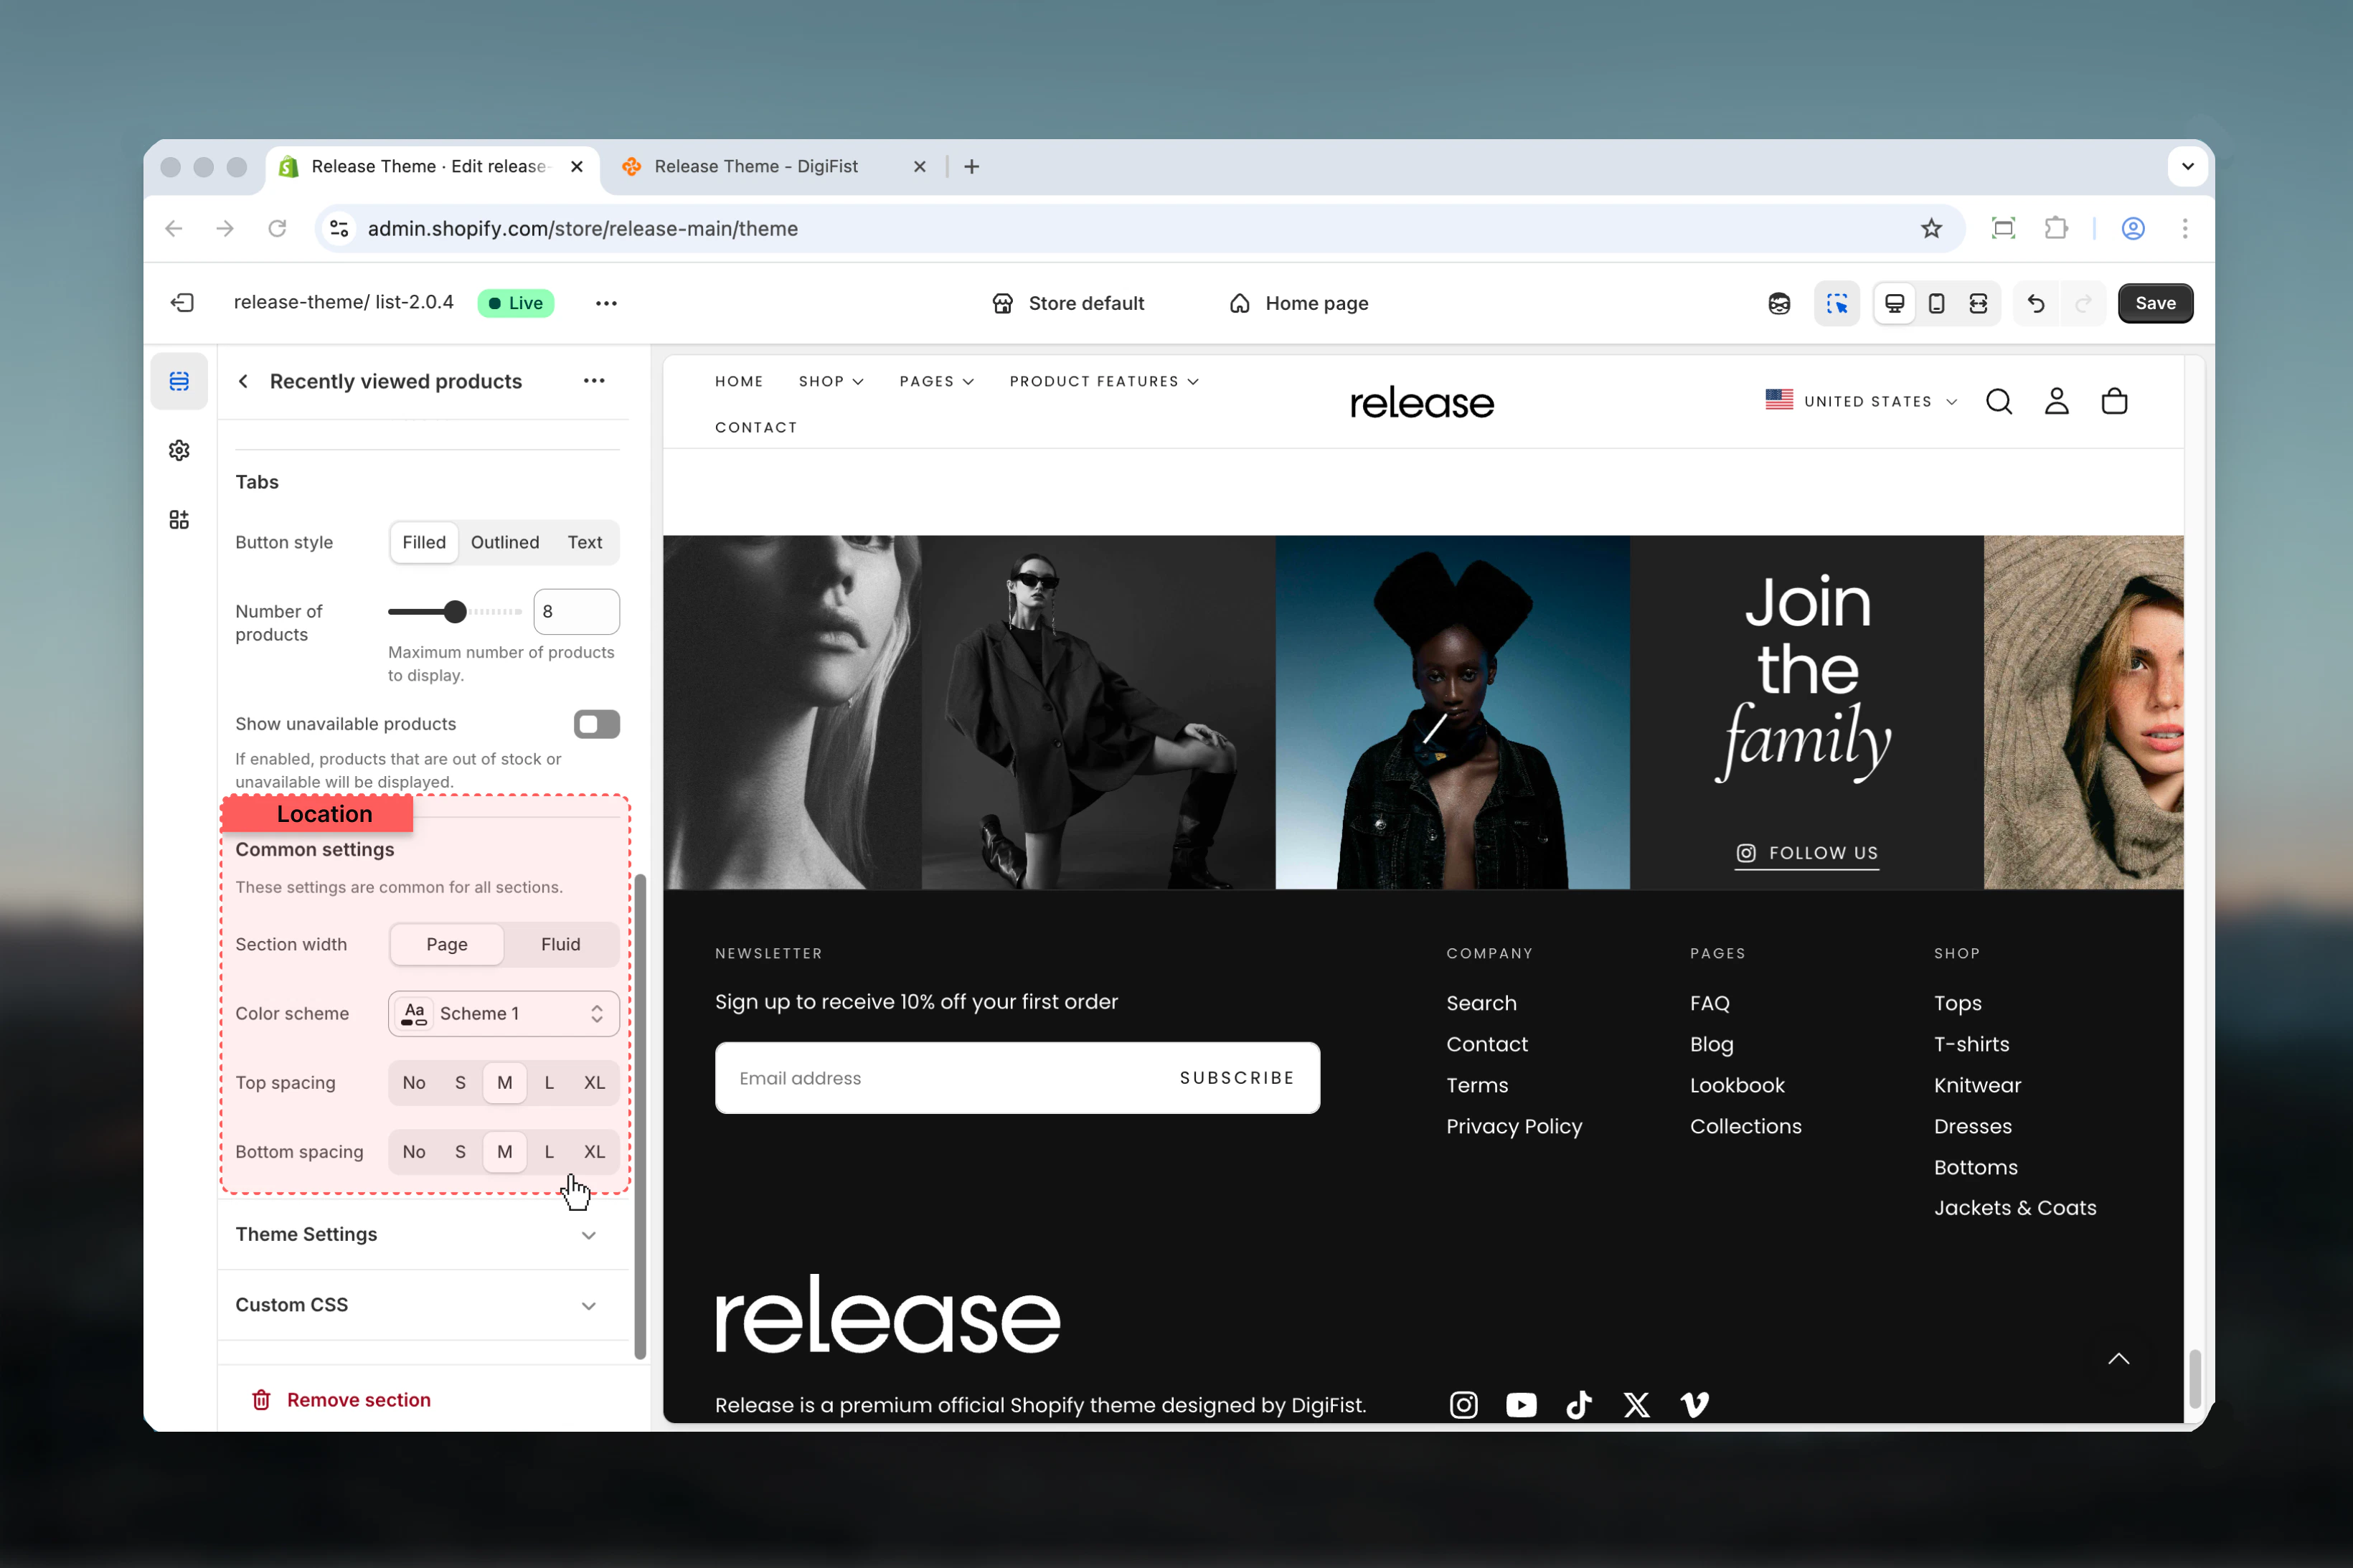Click the Number of products slider handle
Image resolution: width=2353 pixels, height=1568 pixels.
pyautogui.click(x=455, y=611)
